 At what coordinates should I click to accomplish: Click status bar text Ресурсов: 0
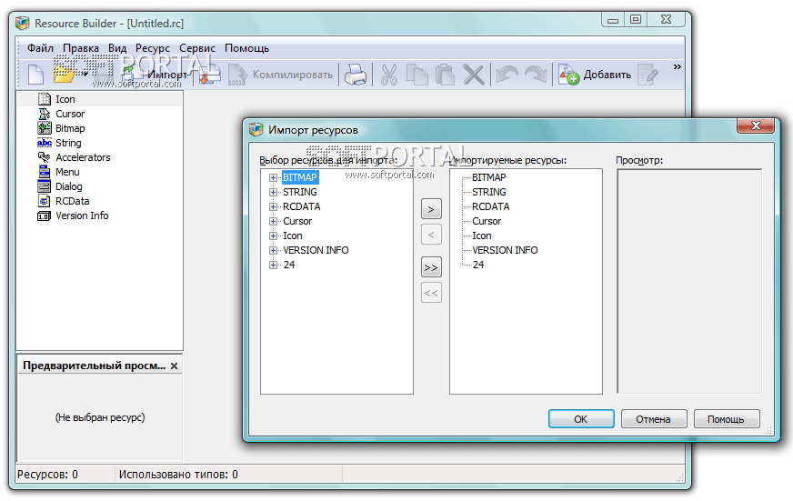[x=47, y=475]
